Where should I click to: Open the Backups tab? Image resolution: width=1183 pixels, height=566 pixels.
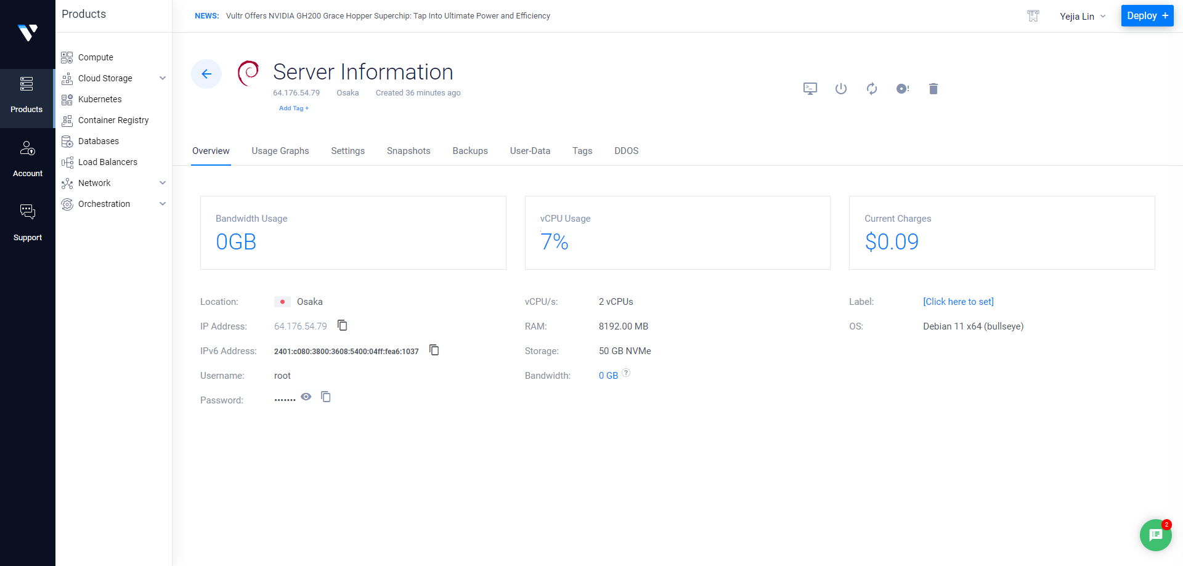click(470, 151)
